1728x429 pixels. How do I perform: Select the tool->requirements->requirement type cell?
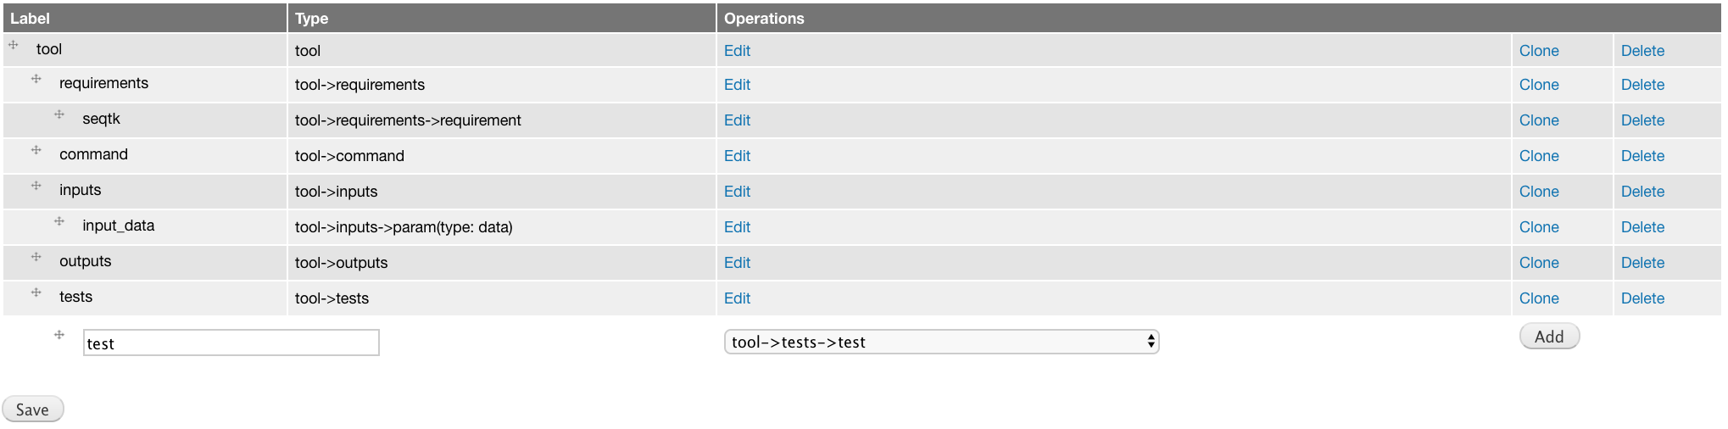point(502,120)
